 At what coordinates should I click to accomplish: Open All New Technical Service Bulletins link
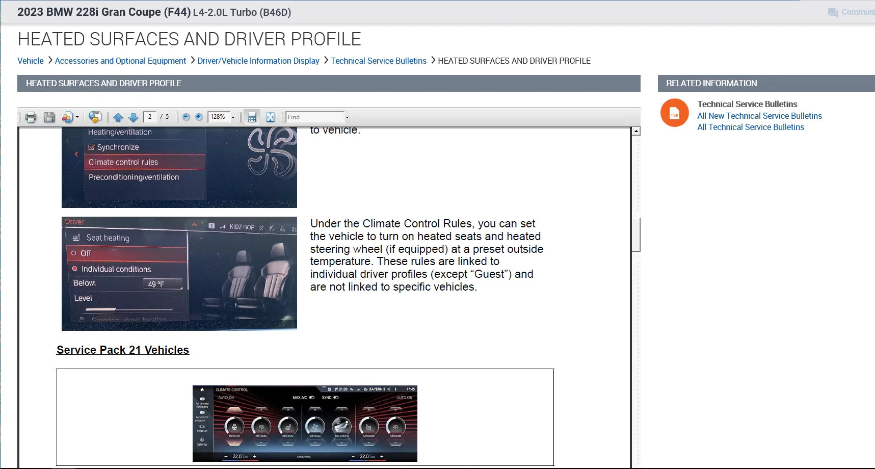759,116
